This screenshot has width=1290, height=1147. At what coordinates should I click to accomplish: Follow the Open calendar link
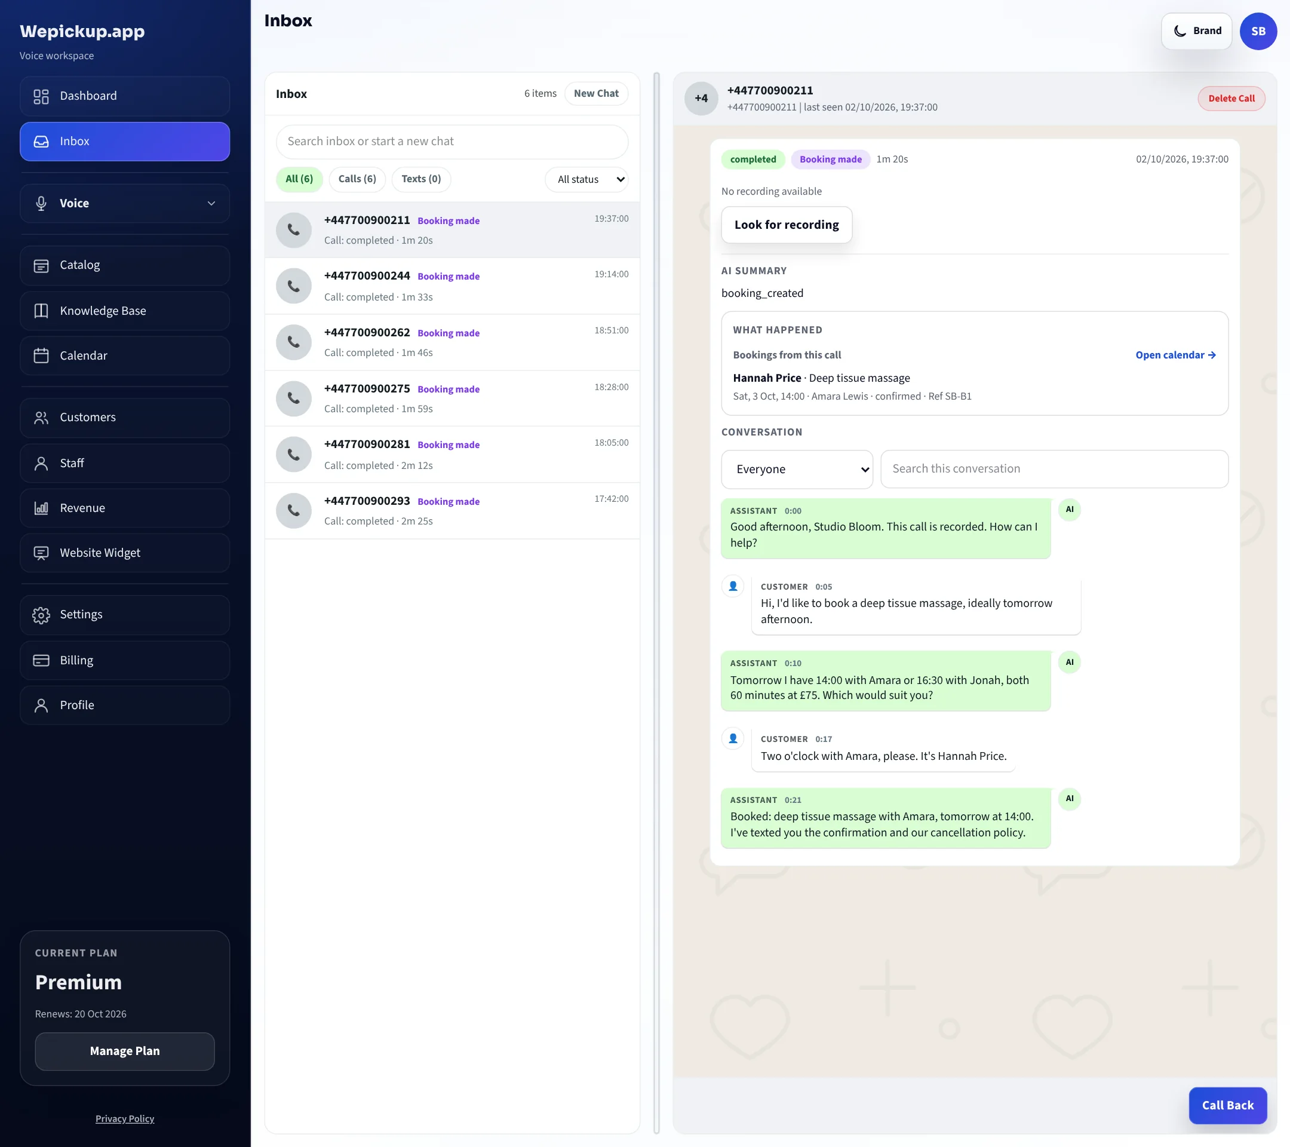point(1175,355)
